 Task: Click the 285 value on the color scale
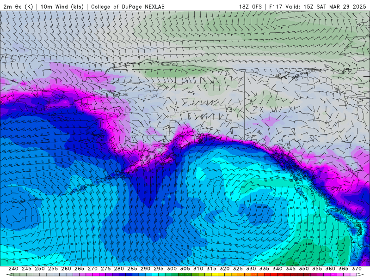point(132,269)
